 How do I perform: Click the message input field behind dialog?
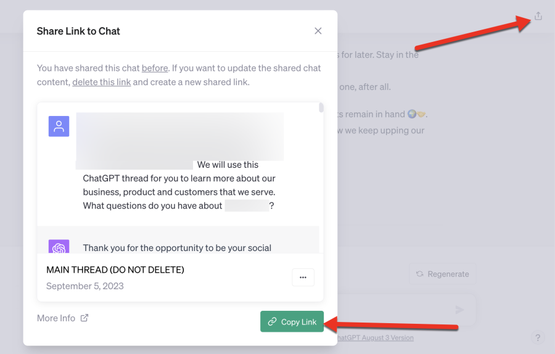(397, 310)
